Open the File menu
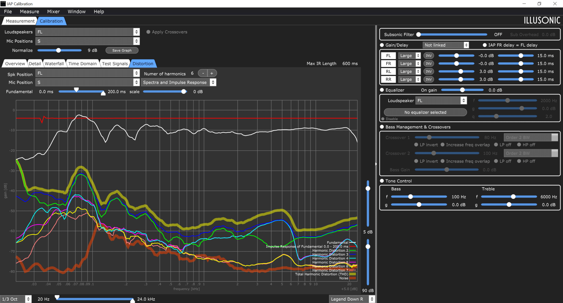 (8, 12)
